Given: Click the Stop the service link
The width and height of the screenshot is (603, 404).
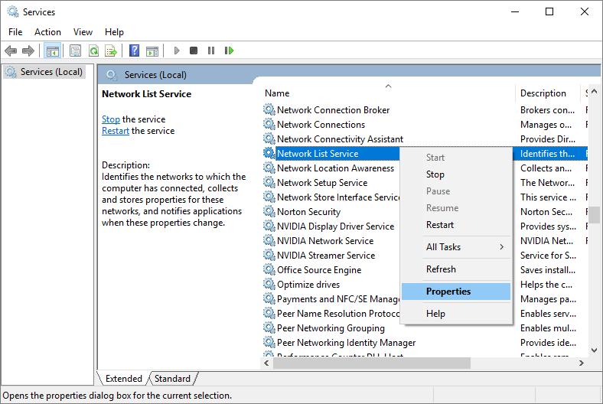Looking at the screenshot, I should (x=111, y=119).
